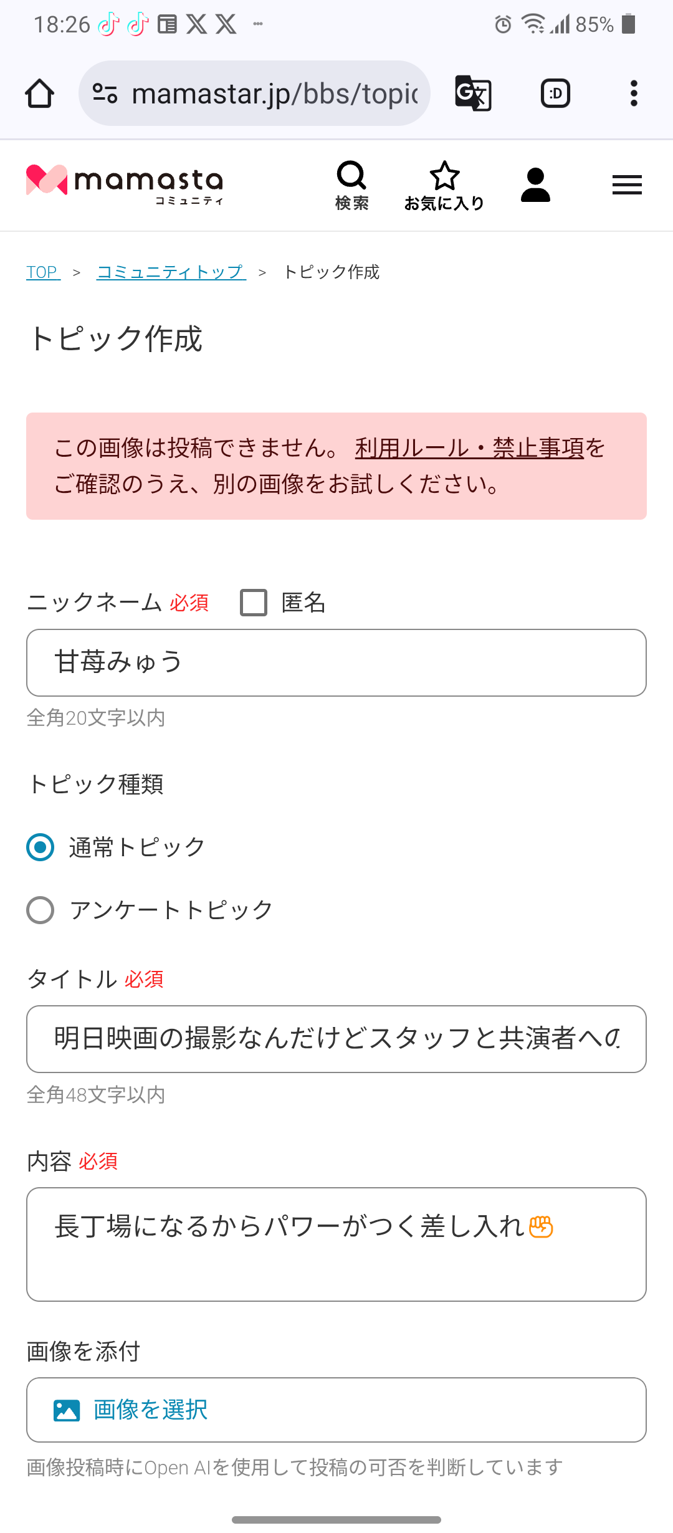This screenshot has width=673, height=1533.
Task: Tap the site info icon in address bar
Action: coord(105,93)
